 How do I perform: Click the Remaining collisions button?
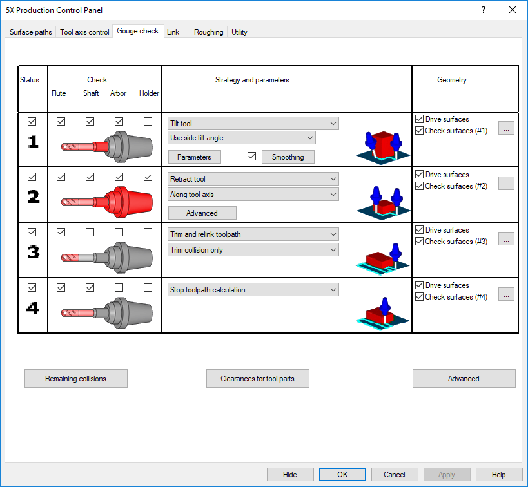76,379
